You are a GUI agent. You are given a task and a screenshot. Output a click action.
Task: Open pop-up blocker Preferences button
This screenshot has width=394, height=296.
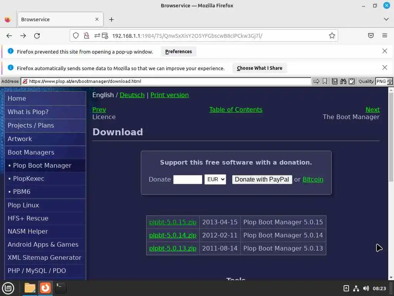(x=179, y=52)
